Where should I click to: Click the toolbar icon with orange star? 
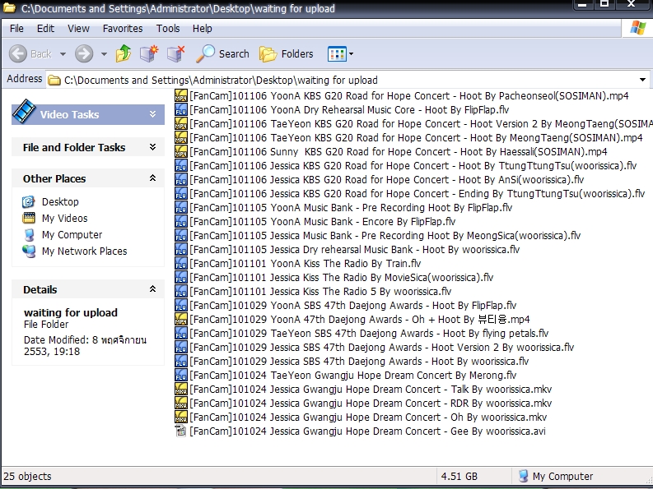(149, 53)
